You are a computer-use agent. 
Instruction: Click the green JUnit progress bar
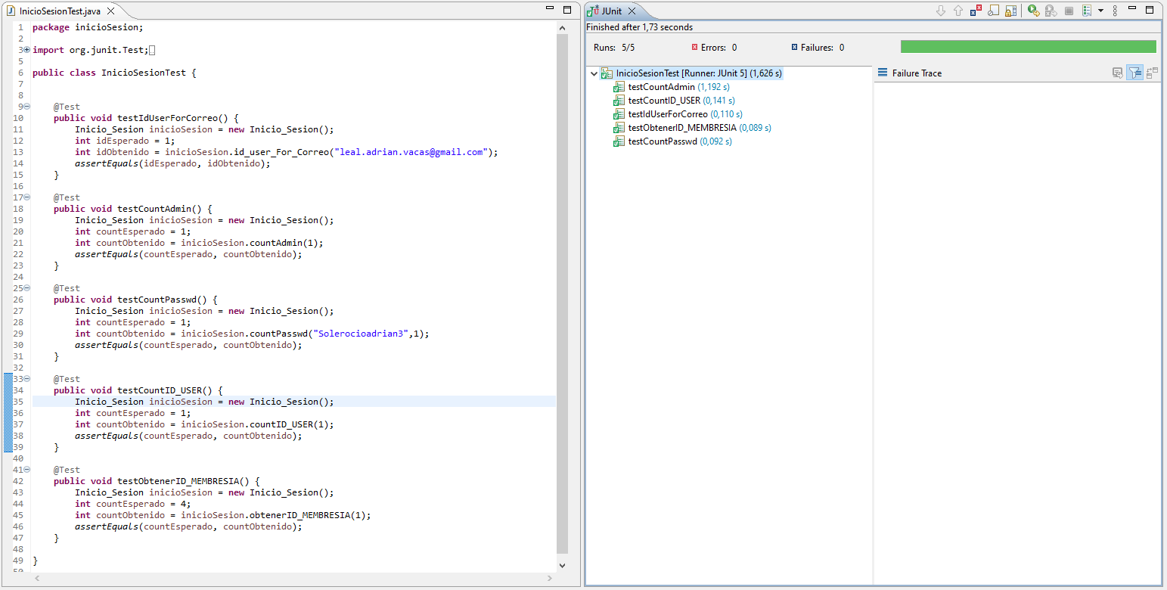pos(1028,47)
